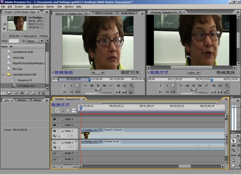
Task: Select the Selection tool arrow in Tools panel
Action: coord(233,141)
